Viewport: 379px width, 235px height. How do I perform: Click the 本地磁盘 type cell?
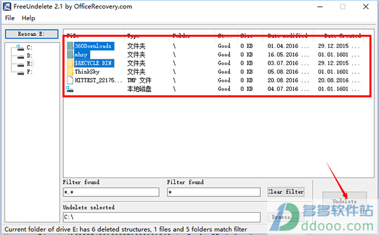click(x=139, y=89)
